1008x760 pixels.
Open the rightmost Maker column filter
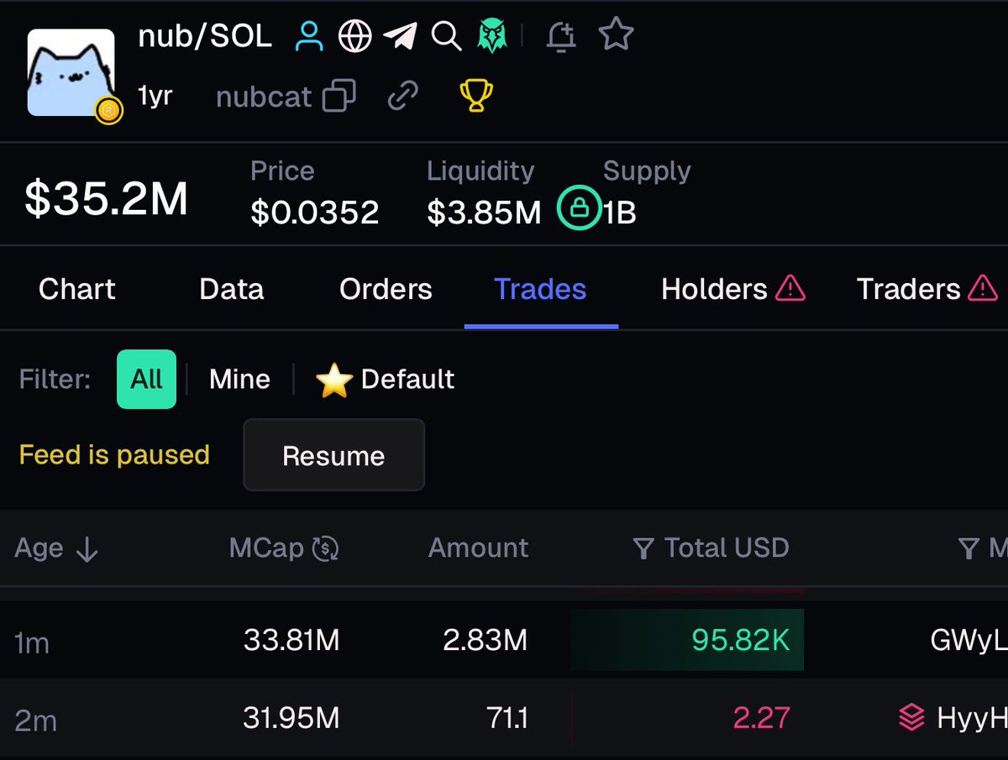[968, 548]
